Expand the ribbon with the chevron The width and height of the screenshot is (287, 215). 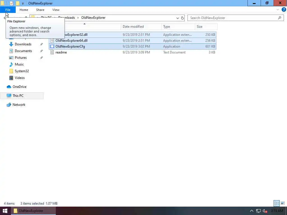278,10
